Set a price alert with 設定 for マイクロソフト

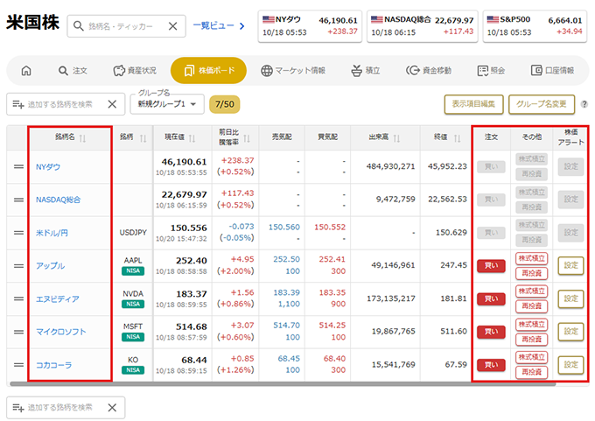(x=570, y=332)
